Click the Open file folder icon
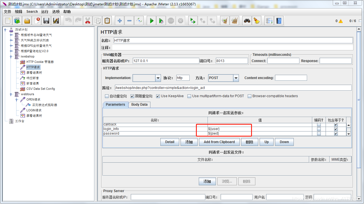Image resolution: width=364 pixels, height=204 pixels. (27, 21)
